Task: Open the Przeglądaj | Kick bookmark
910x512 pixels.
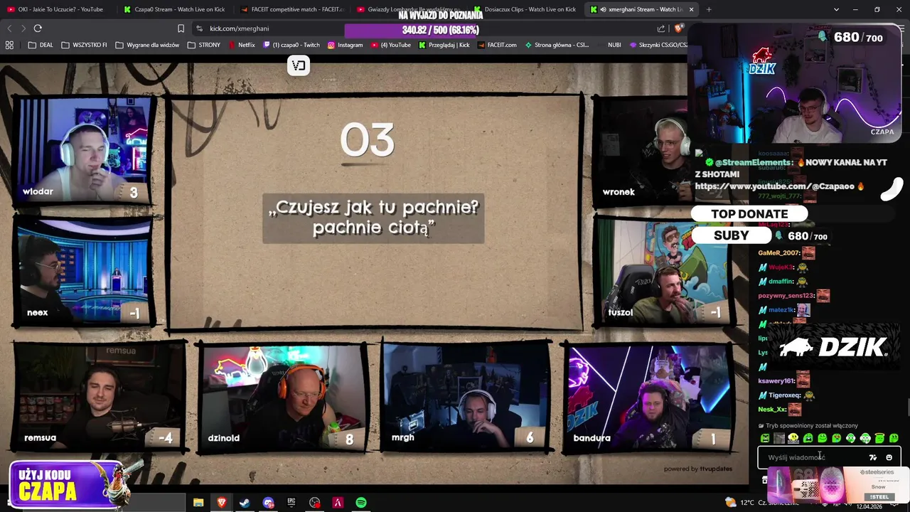Action: [x=444, y=45]
